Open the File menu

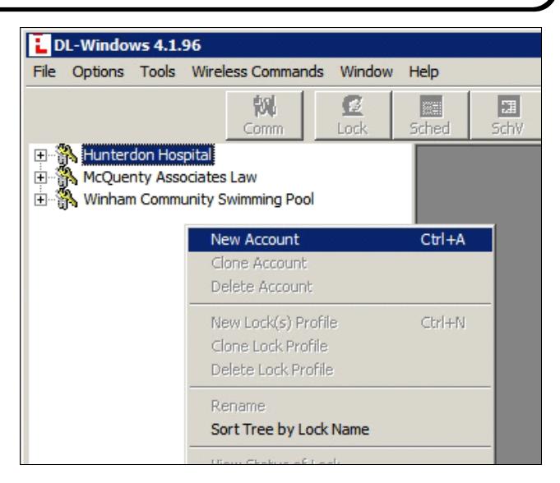pyautogui.click(x=44, y=71)
